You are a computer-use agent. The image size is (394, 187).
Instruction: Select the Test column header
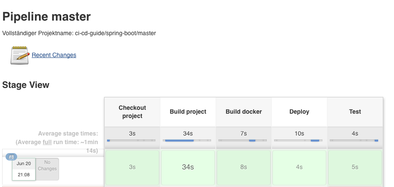point(355,112)
